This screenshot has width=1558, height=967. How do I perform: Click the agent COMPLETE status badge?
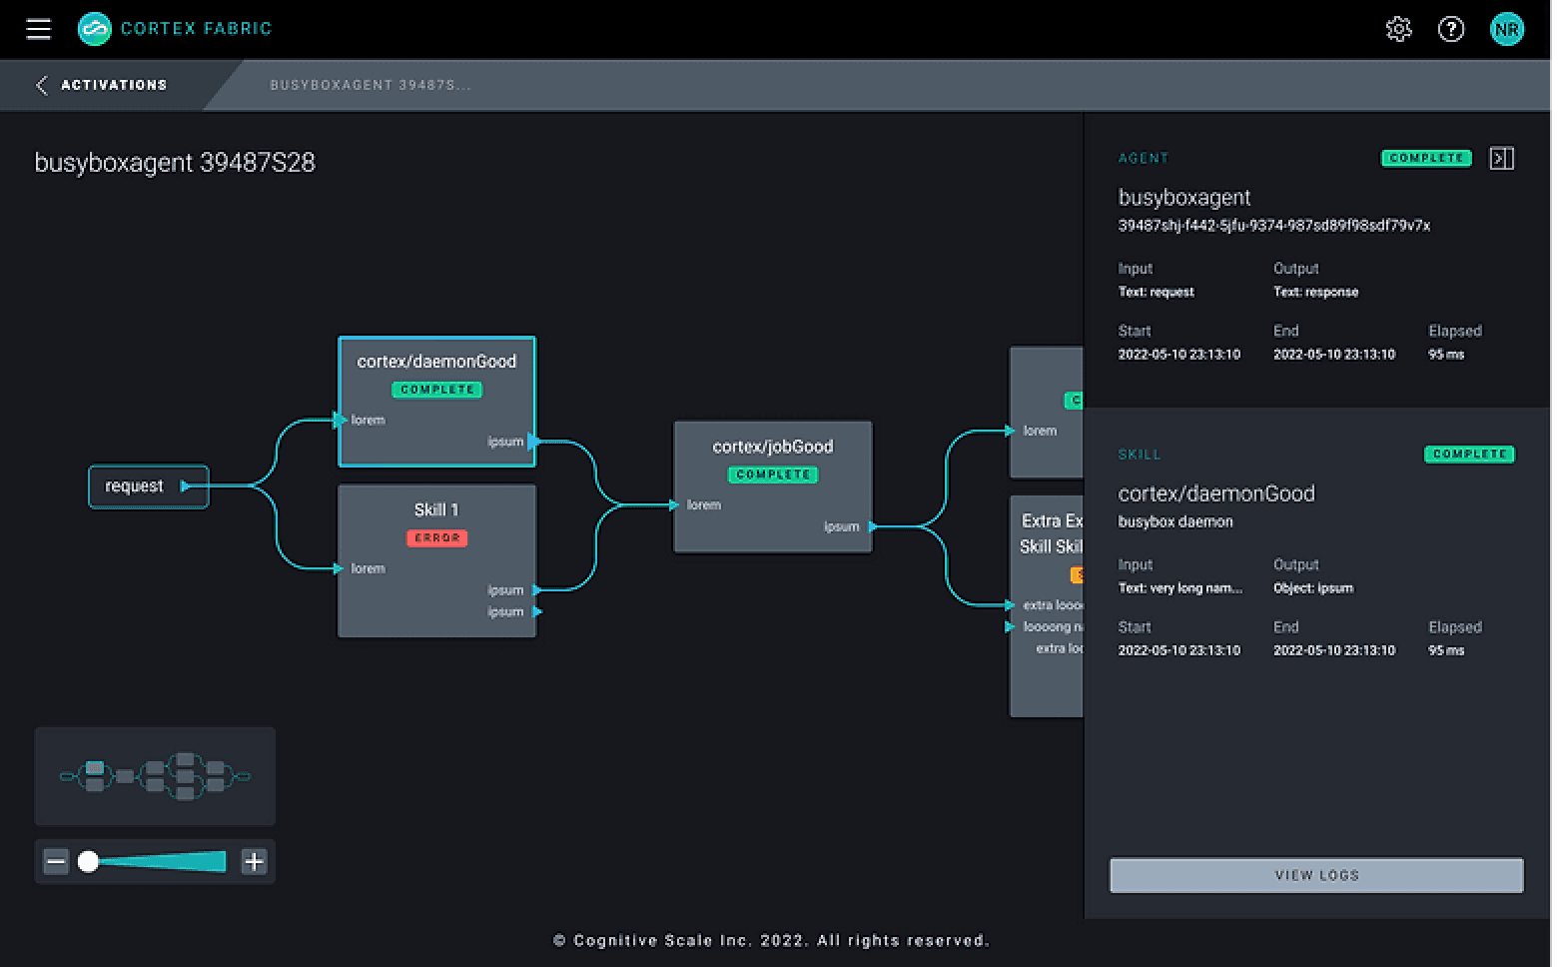(1426, 158)
